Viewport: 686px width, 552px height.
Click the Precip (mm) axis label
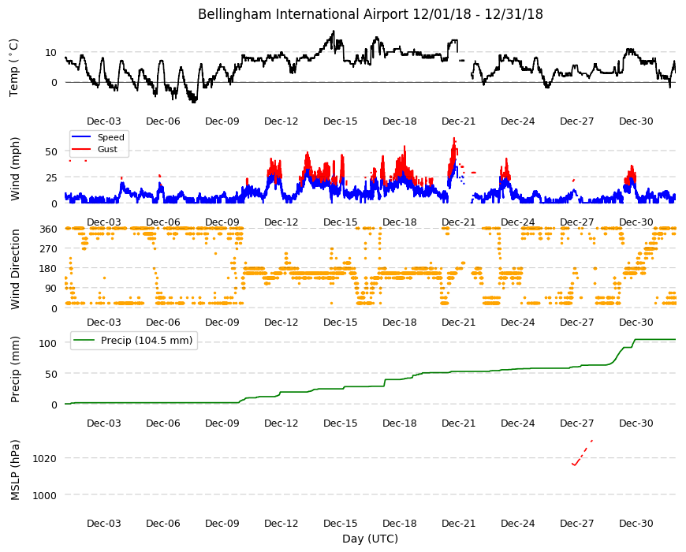click(x=15, y=369)
